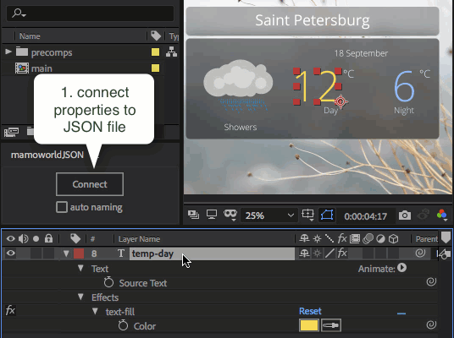Screen dimensions: 454x338
Task: Click the fx effects column header
Action: click(342, 238)
